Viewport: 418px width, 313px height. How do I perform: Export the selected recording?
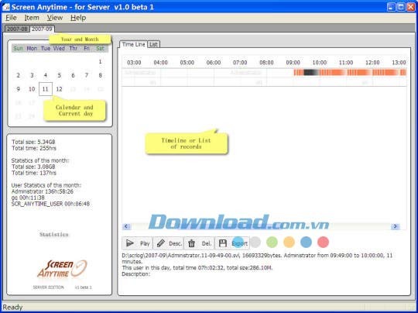[232, 243]
